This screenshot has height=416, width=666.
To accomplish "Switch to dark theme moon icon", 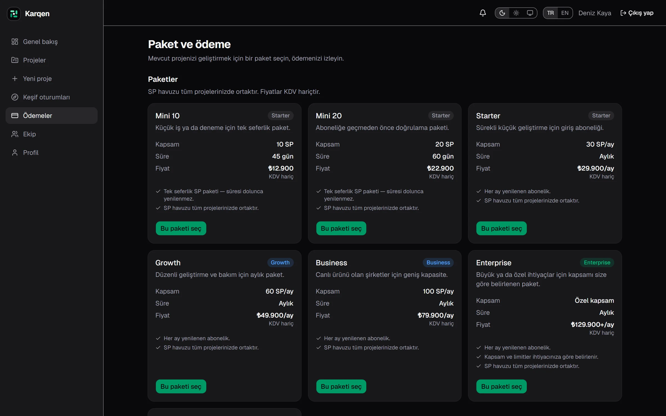I will click(x=502, y=13).
